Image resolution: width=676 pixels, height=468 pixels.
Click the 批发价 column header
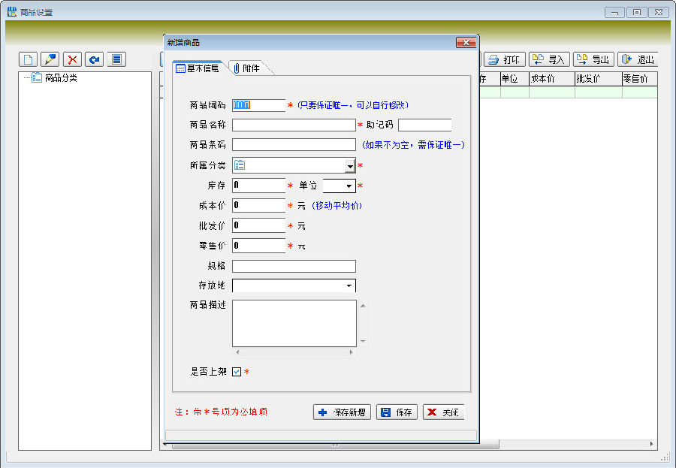[599, 79]
